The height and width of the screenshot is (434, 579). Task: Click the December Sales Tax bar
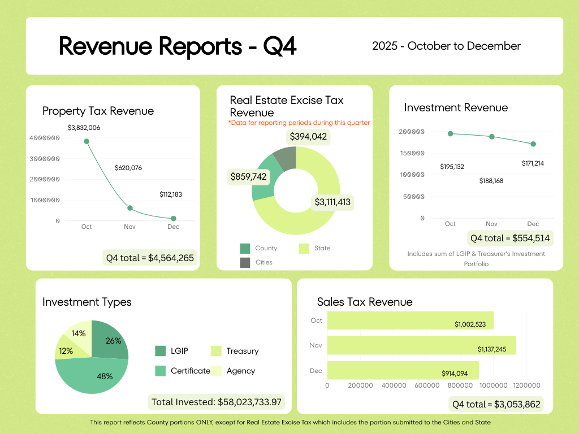click(403, 370)
